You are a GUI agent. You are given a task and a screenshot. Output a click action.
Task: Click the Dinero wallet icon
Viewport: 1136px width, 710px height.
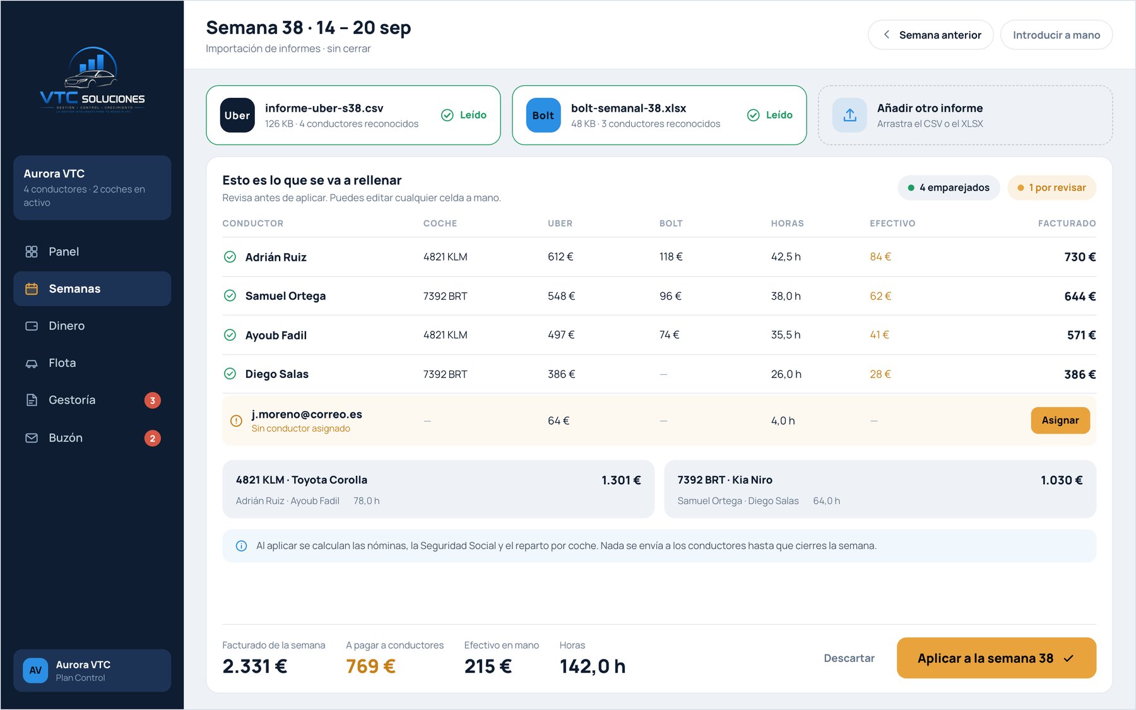coord(32,326)
